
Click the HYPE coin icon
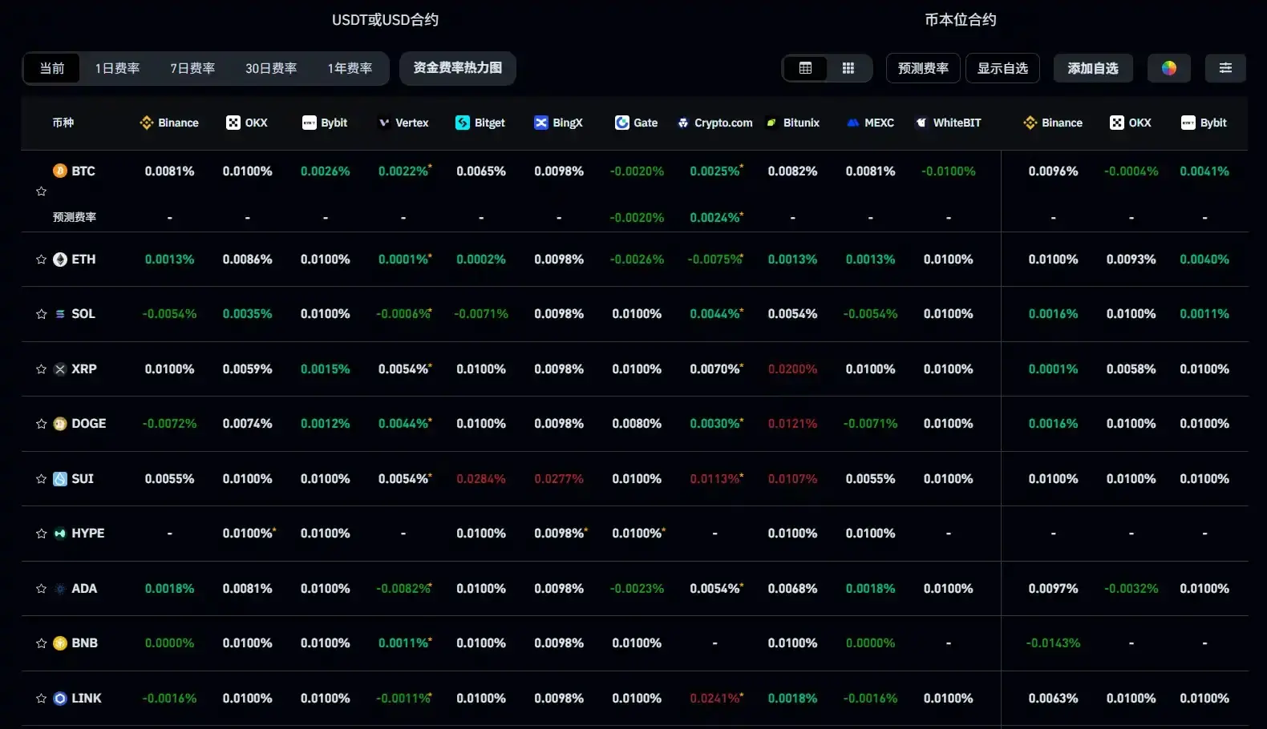coord(60,534)
